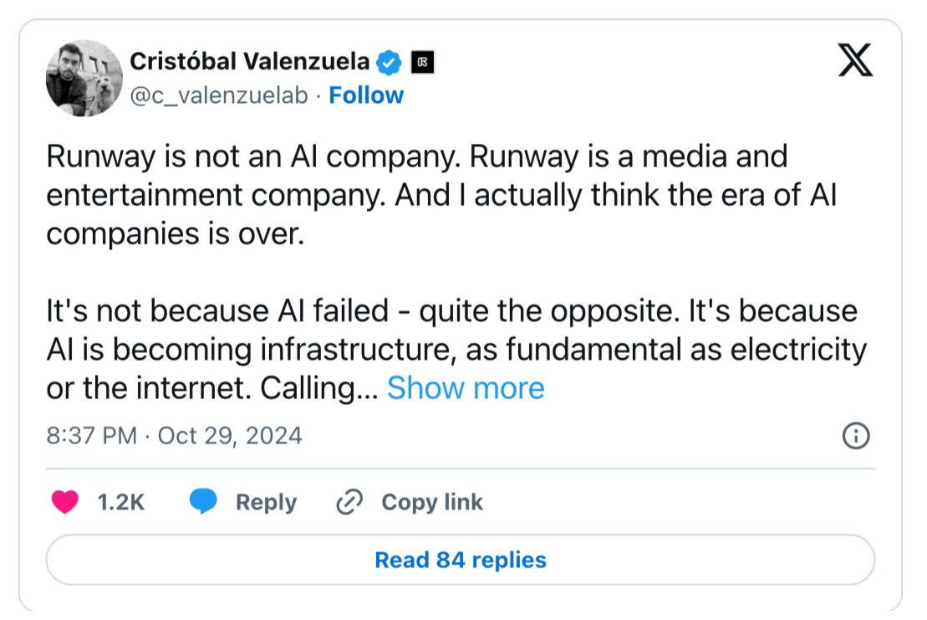This screenshot has height=620, width=927.
Task: Click the Oct 29, 2024 date
Action: click(230, 436)
